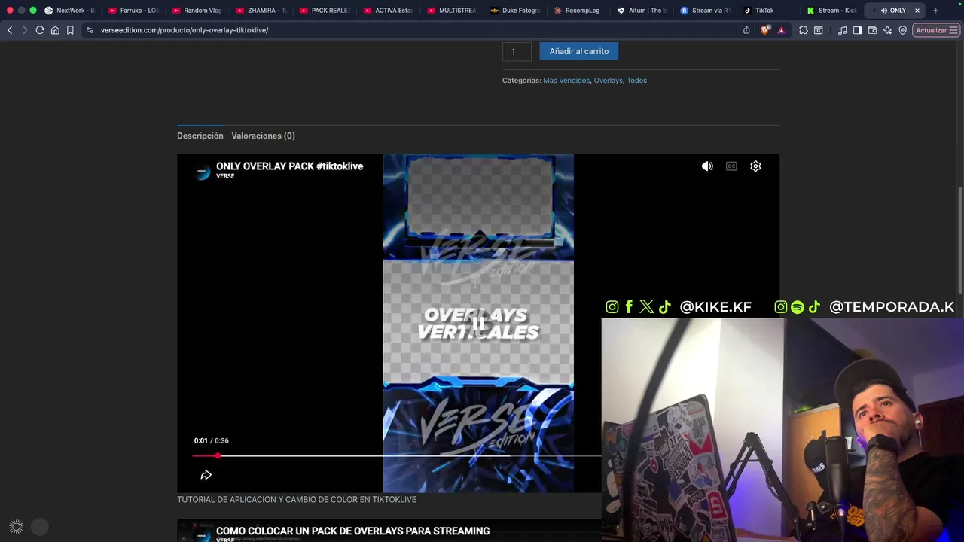Image resolution: width=964 pixels, height=542 pixels.
Task: Open the Mas Vendidos category link
Action: pyautogui.click(x=566, y=81)
